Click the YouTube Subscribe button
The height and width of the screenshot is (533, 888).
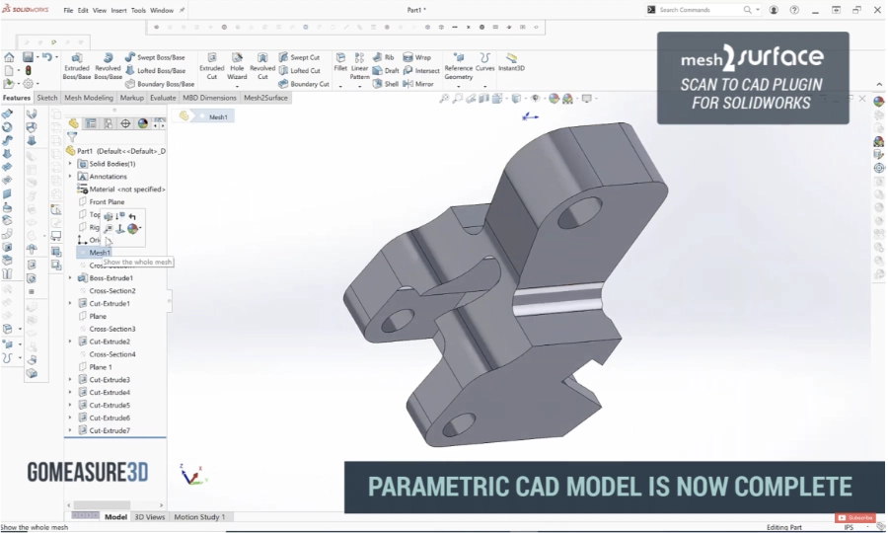point(855,517)
